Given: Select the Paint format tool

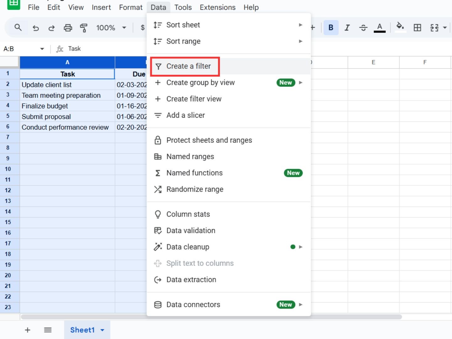Looking at the screenshot, I should click(x=84, y=28).
